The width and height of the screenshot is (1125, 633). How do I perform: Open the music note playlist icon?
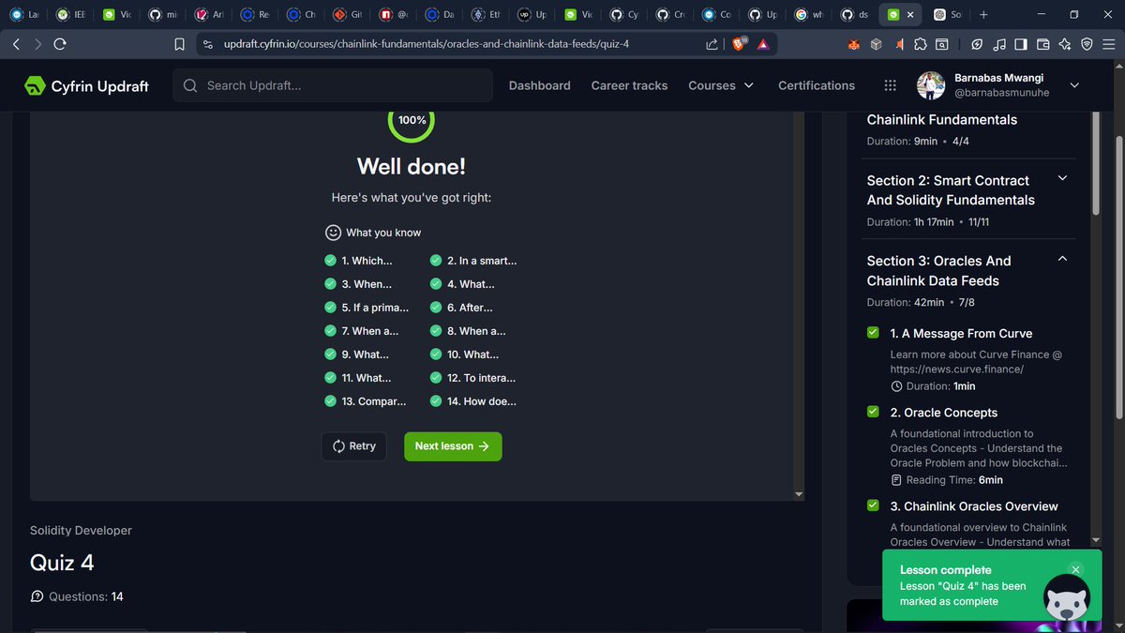pyautogui.click(x=998, y=44)
